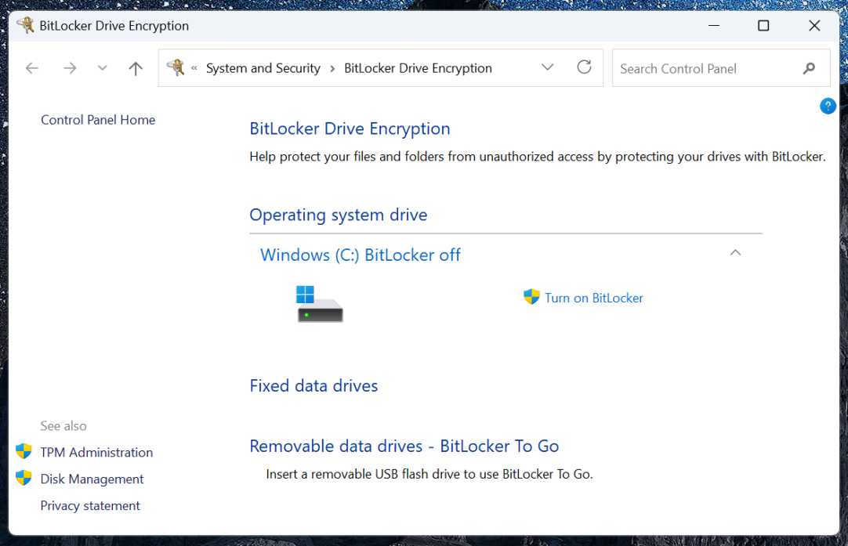Go to System and Security breadcrumb

click(x=263, y=68)
